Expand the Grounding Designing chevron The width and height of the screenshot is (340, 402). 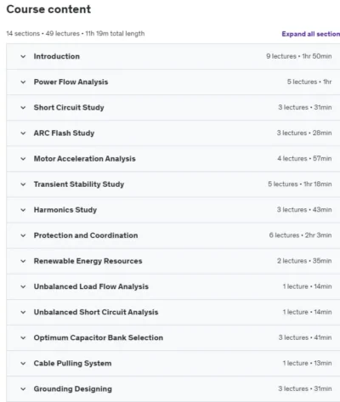(23, 389)
